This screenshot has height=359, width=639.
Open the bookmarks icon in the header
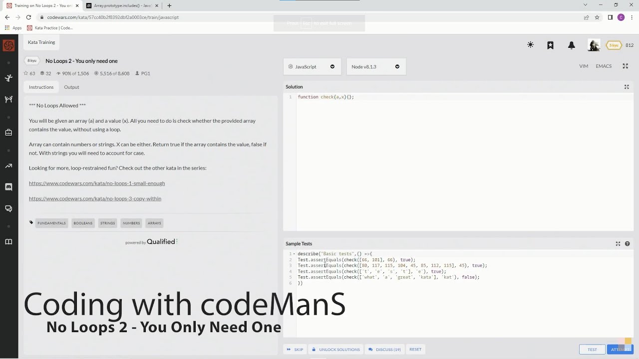click(x=550, y=45)
